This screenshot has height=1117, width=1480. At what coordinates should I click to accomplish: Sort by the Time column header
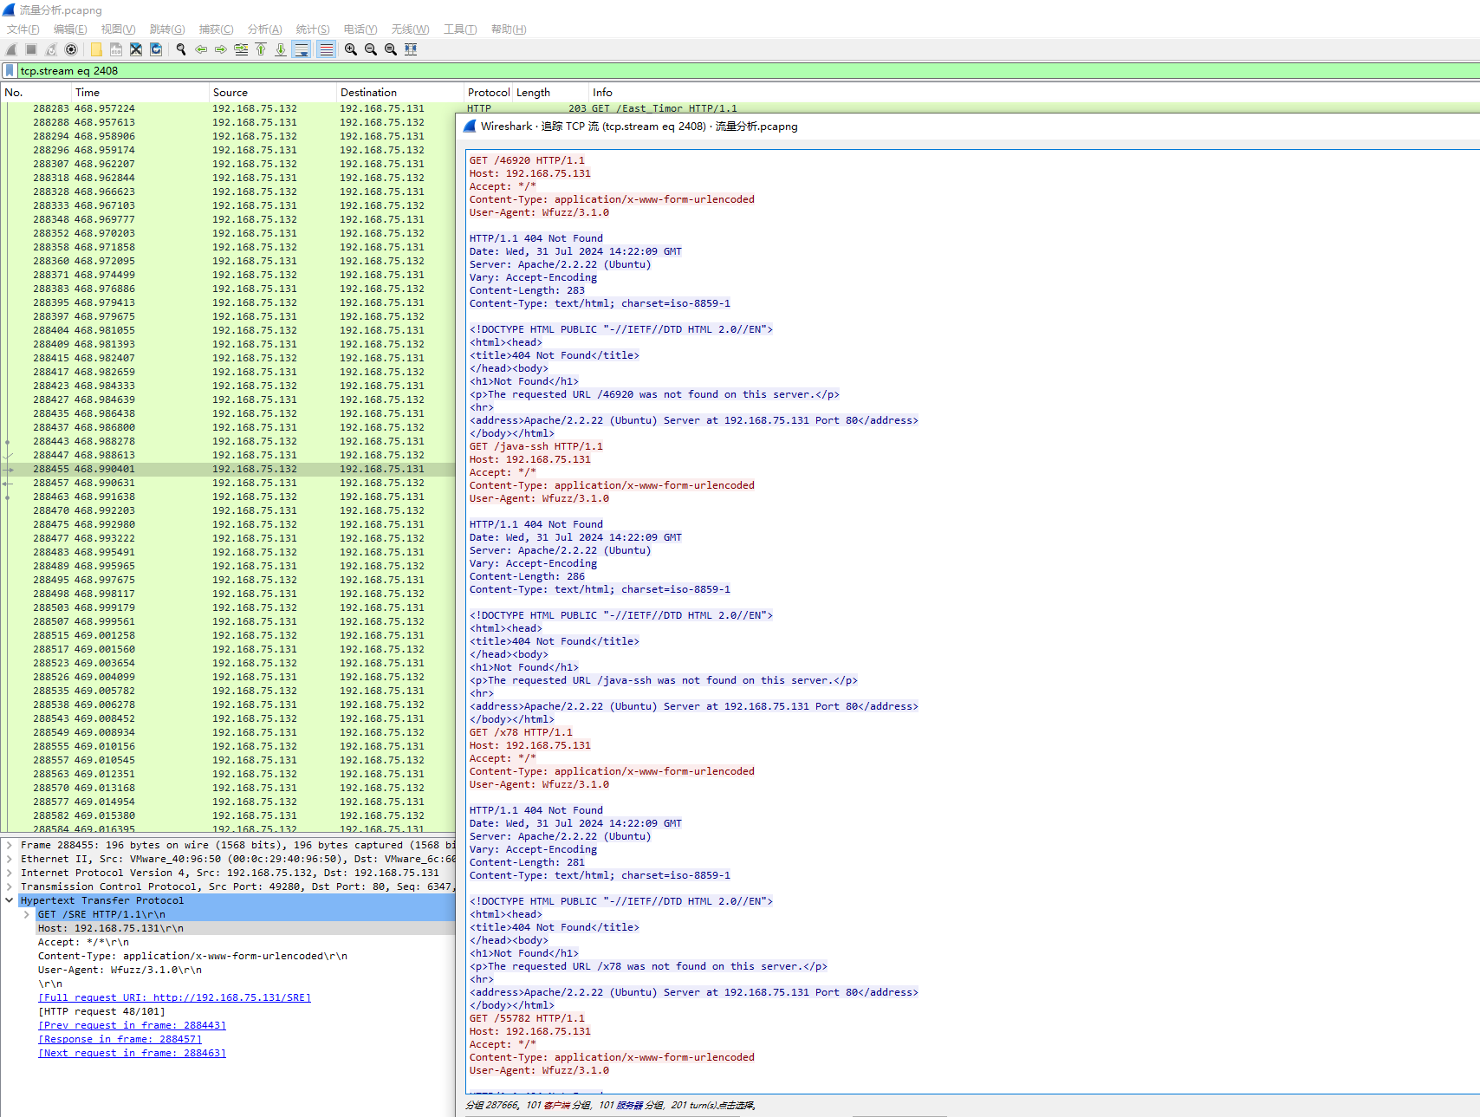point(140,93)
